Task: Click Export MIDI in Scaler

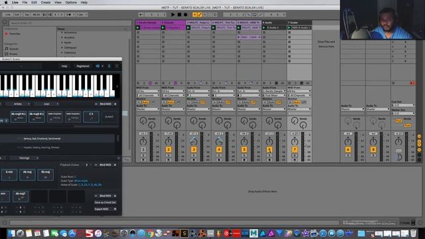Action: [105, 209]
